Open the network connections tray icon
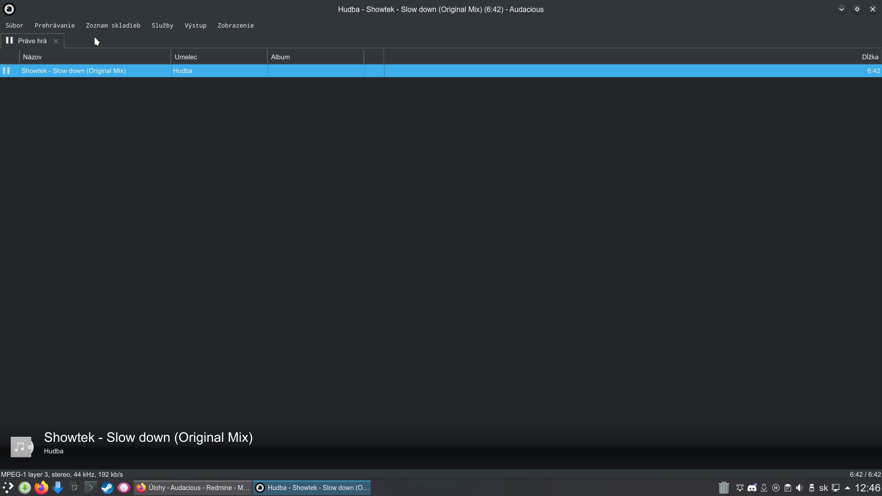The width and height of the screenshot is (882, 496). [836, 488]
